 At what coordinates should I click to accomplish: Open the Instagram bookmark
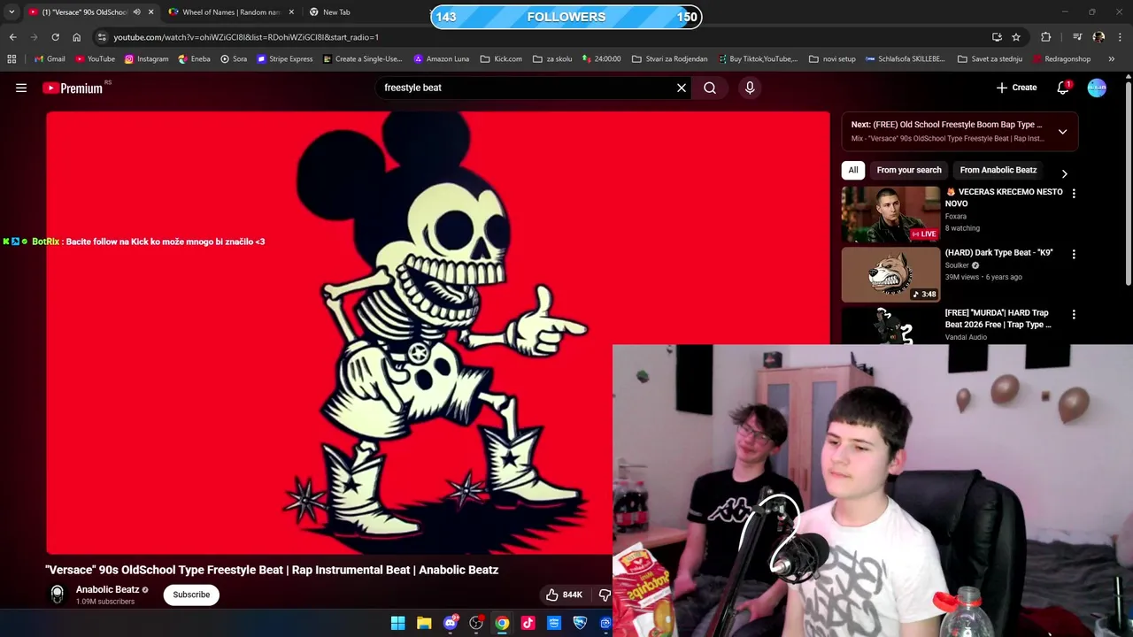pyautogui.click(x=146, y=59)
